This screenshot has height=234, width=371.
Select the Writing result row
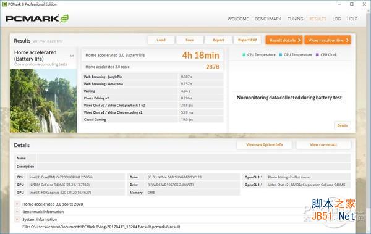pyautogui.click(x=153, y=91)
